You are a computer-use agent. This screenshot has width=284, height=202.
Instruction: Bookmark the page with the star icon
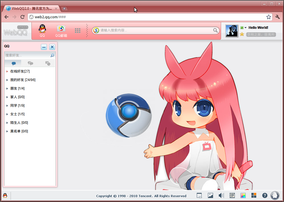[x=269, y=17]
